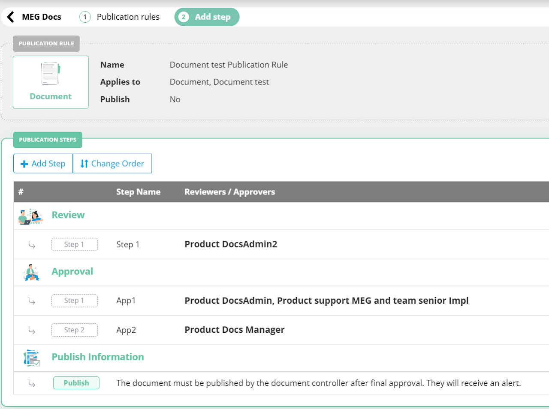
Task: Click the Change Order button
Action: [x=112, y=164]
